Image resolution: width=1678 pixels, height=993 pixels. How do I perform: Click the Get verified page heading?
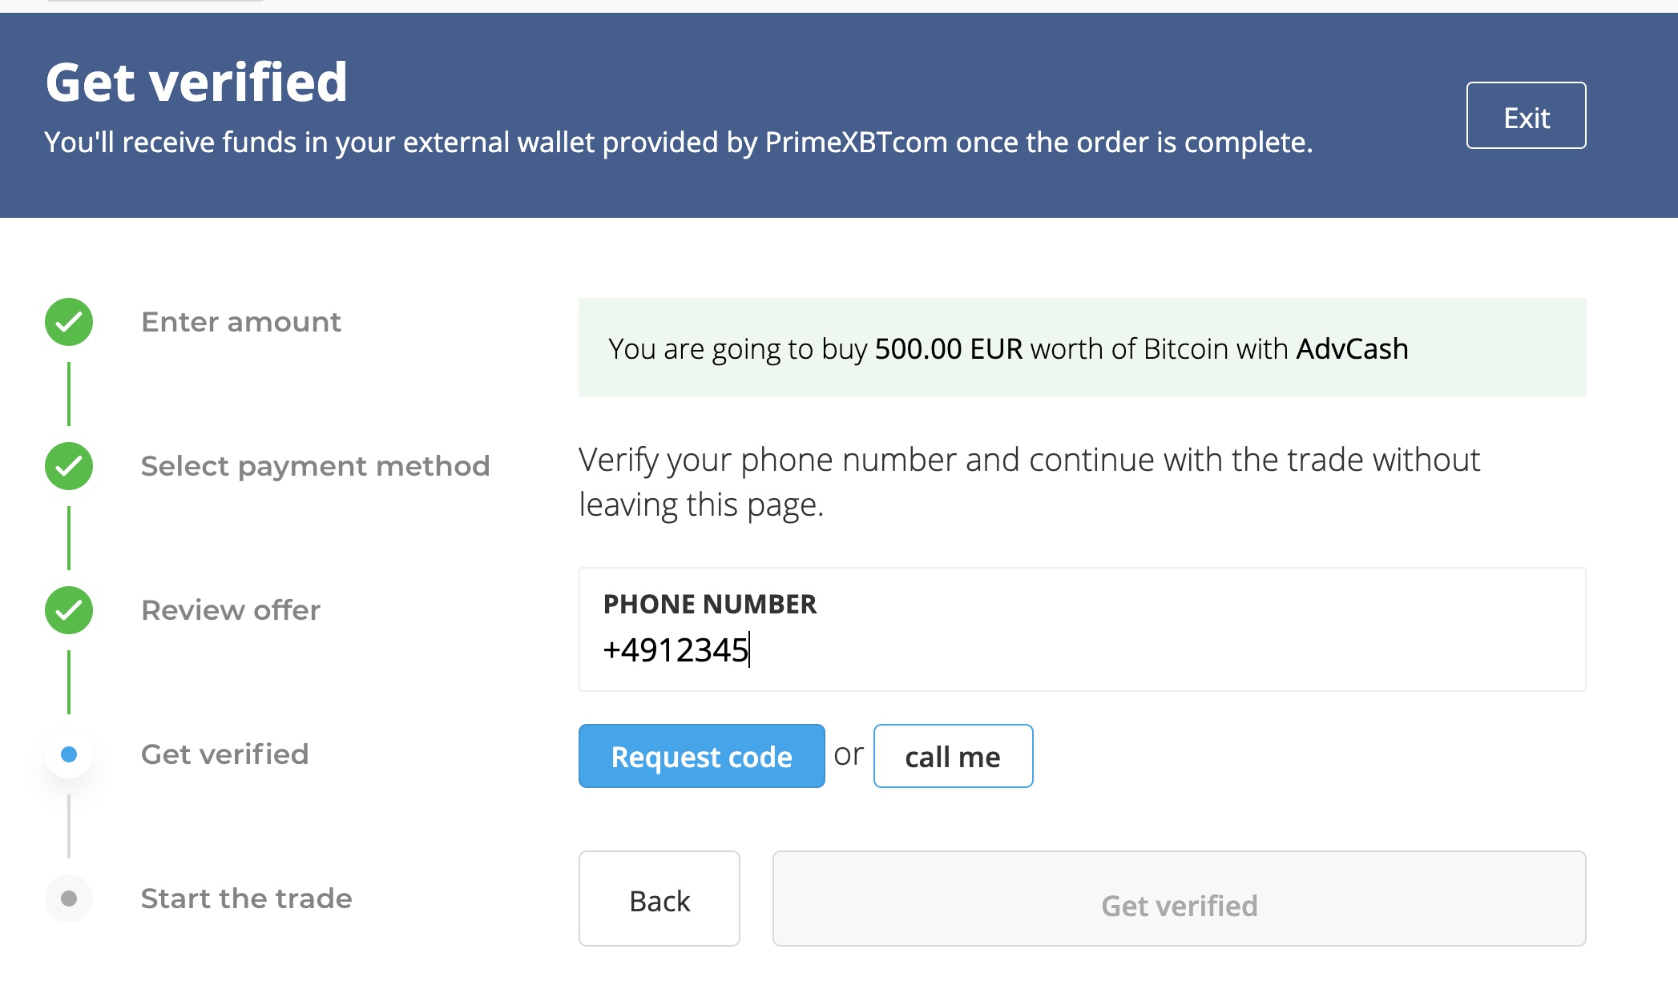click(x=196, y=82)
